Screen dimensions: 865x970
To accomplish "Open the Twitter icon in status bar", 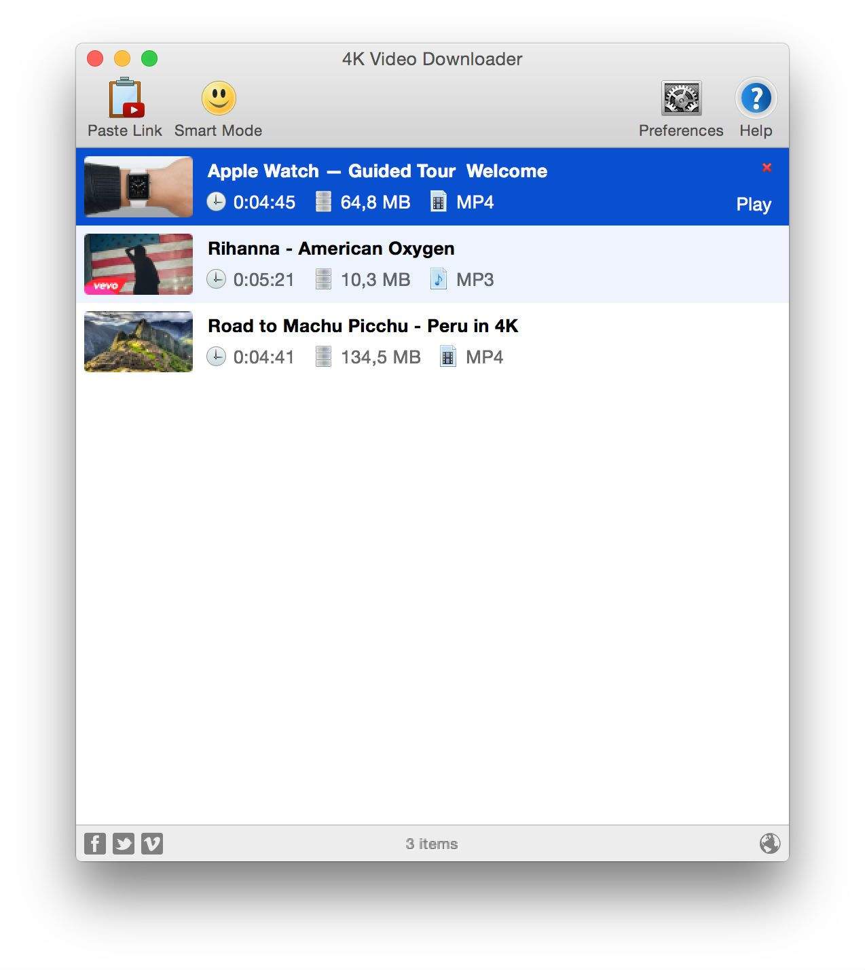I will pyautogui.click(x=124, y=844).
